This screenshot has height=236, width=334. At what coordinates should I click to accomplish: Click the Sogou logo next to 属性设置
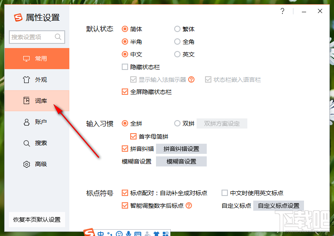click(x=18, y=17)
